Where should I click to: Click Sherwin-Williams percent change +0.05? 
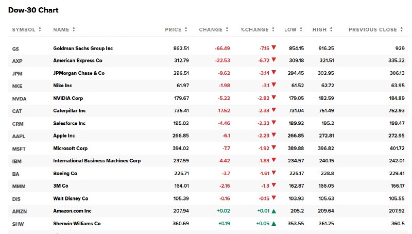click(x=263, y=224)
